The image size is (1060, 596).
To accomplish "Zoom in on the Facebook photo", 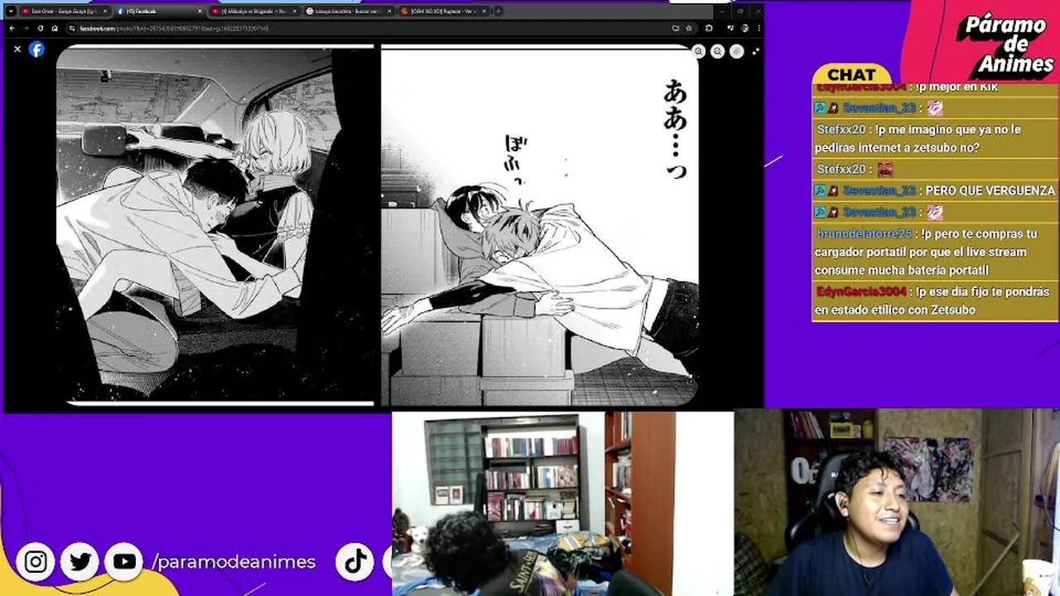I will (699, 51).
